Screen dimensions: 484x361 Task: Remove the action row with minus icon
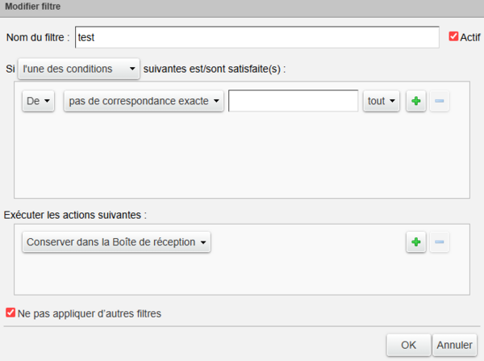point(439,241)
